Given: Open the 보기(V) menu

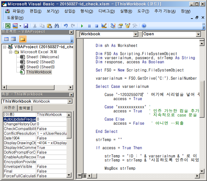Looking at the screenshot, I should [x=53, y=11].
